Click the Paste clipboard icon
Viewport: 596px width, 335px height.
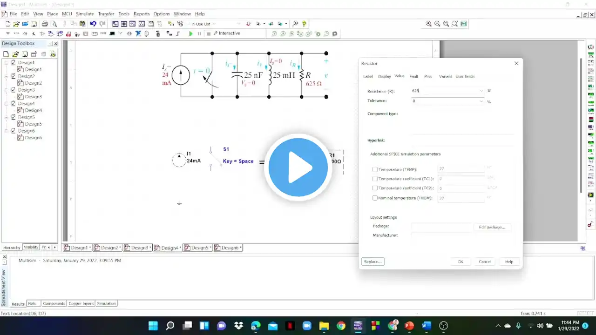(x=83, y=24)
